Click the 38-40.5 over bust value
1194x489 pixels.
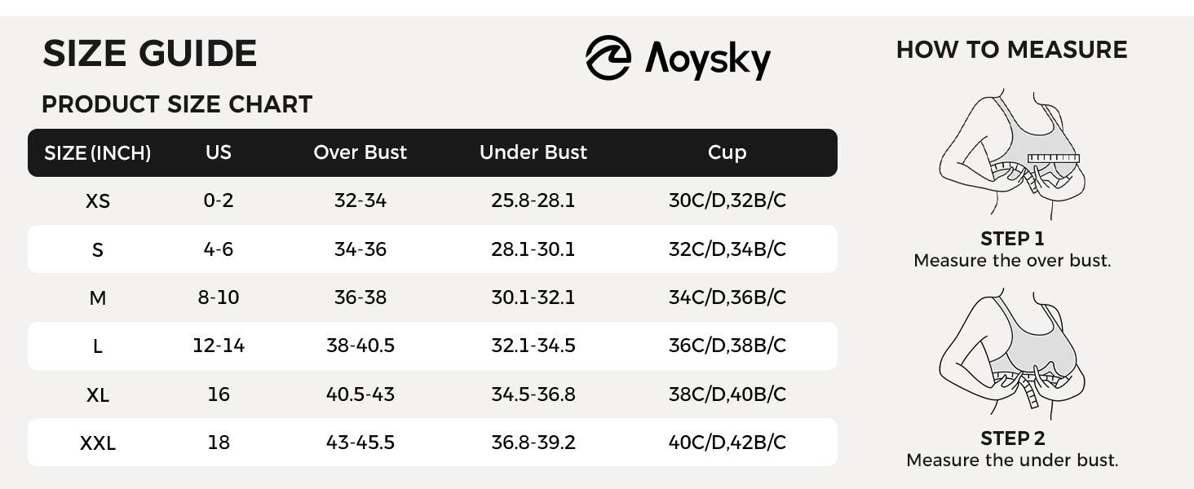pyautogui.click(x=360, y=346)
